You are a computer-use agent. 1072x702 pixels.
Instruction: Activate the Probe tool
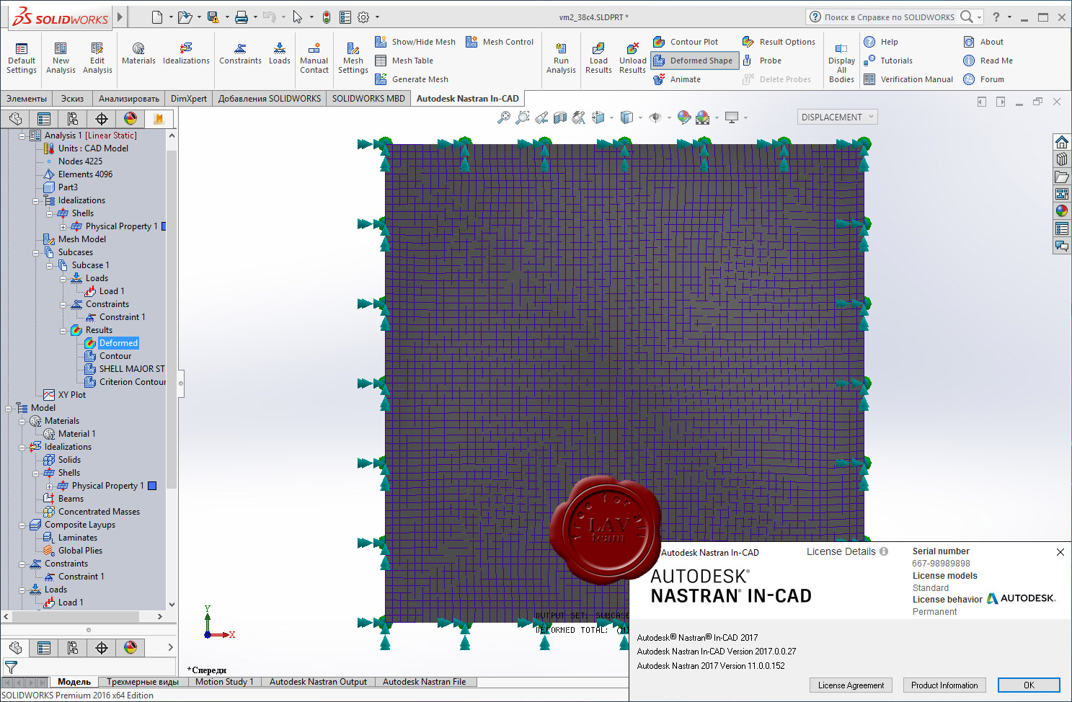[762, 61]
